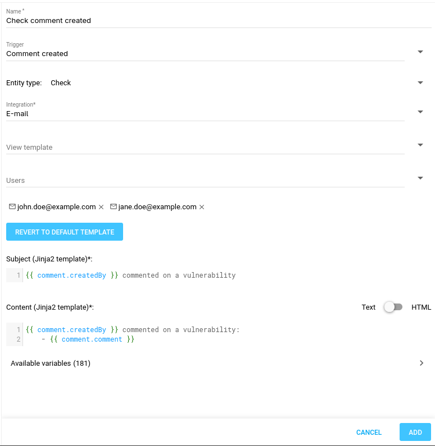Click Revert to Default Template button
Screen dimensions: 435x446
[x=65, y=232]
